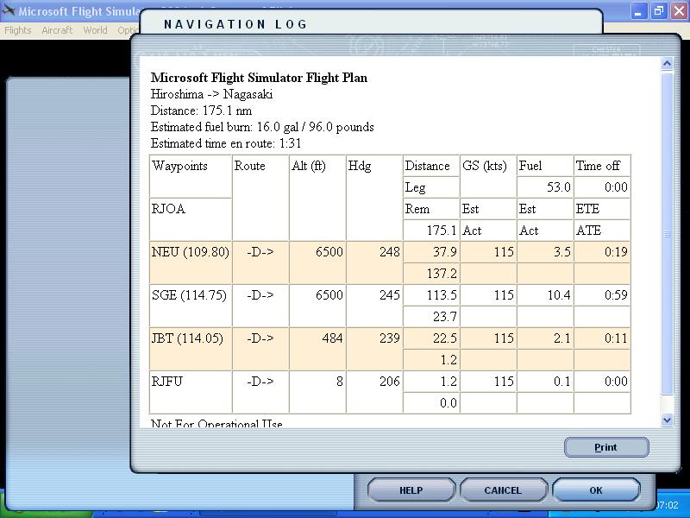Open the Aircraft menu
Screen dimensions: 690x518
[x=57, y=30]
